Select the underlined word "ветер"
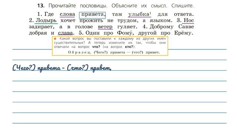Image resolution: width=237 pixels, height=133 pixels. (x=105, y=27)
